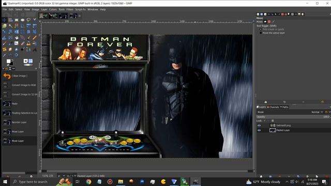Open Layers dock tab configuration menu

(x=330, y=107)
